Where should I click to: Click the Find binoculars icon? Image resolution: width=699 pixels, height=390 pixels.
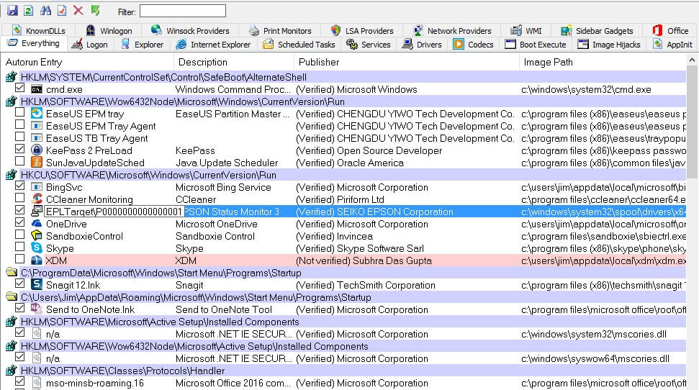tap(45, 11)
